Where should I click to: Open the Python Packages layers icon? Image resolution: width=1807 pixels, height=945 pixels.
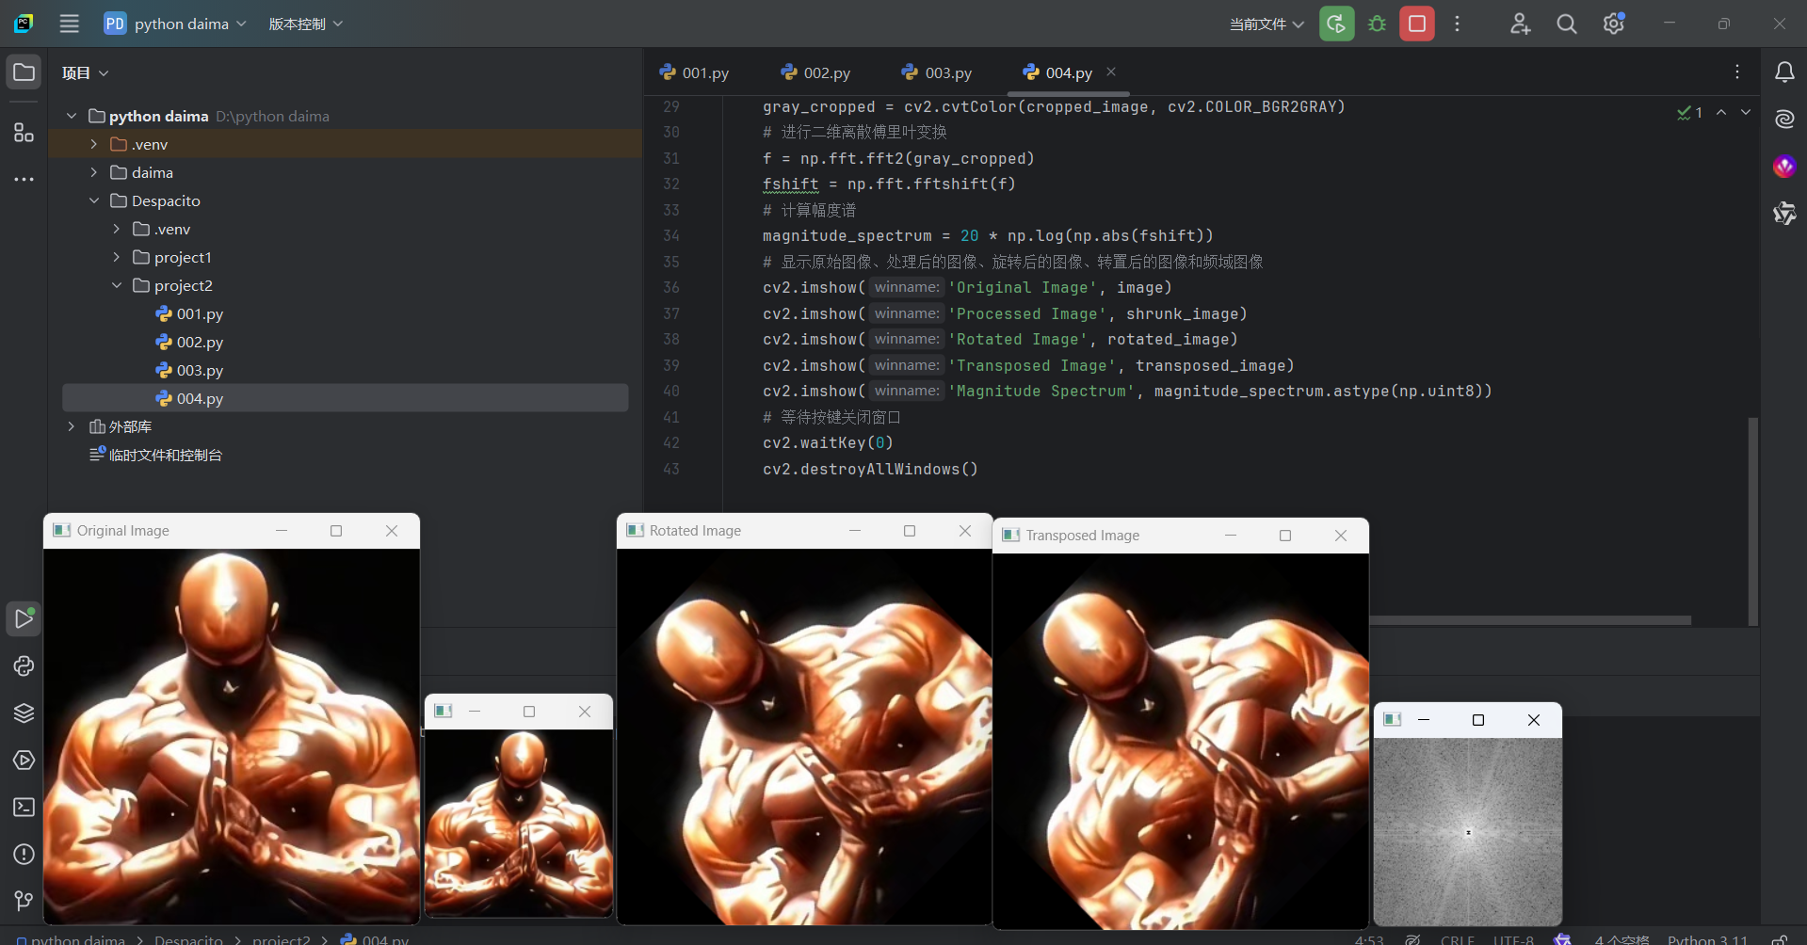point(24,713)
